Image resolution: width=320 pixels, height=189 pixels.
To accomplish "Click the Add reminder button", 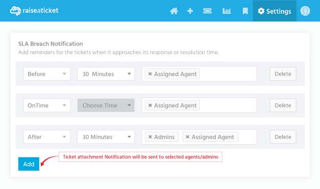I will 29,164.
